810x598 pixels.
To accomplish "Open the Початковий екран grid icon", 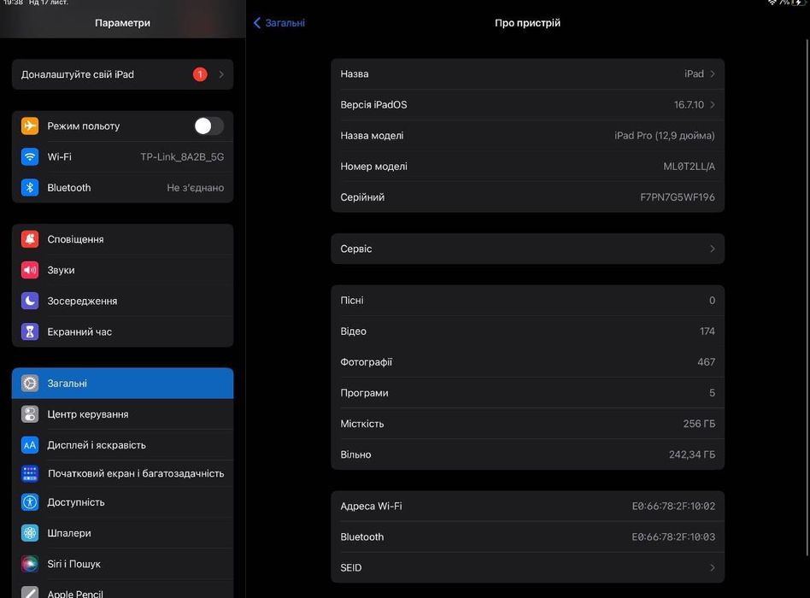I will point(29,473).
